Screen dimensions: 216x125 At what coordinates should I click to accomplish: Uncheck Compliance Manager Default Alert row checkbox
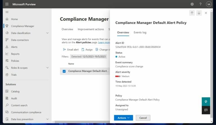coord(64,71)
